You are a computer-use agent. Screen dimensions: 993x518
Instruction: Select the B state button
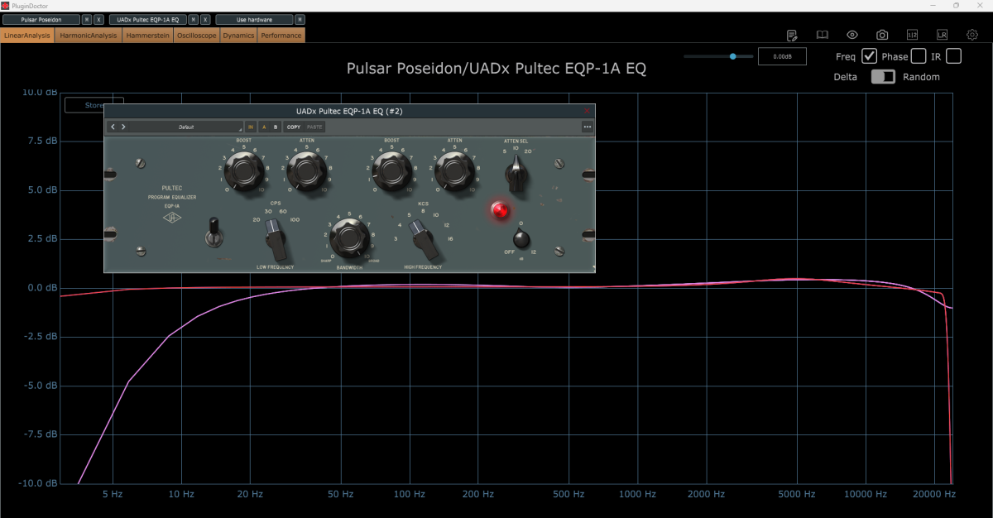276,127
